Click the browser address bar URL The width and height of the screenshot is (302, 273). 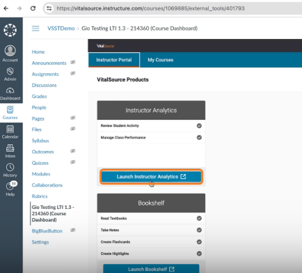[x=150, y=8]
